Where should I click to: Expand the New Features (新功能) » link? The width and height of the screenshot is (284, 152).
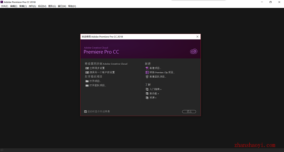coord(154,94)
